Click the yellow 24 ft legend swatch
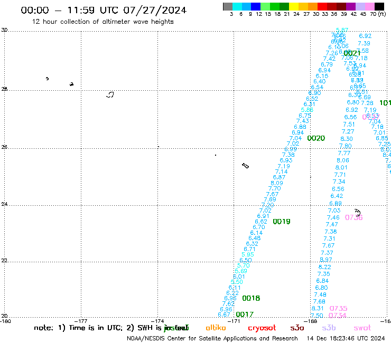Image resolution: width=391 pixels, height=343 pixels. click(x=293, y=6)
